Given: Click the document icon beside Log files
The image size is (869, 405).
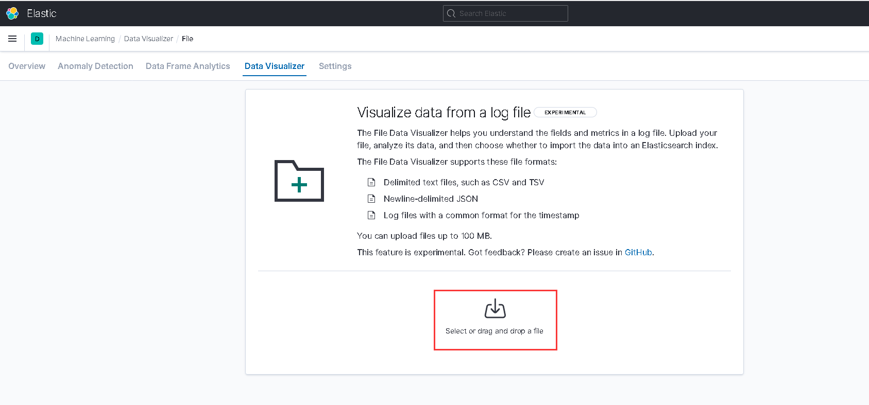Looking at the screenshot, I should tap(371, 215).
